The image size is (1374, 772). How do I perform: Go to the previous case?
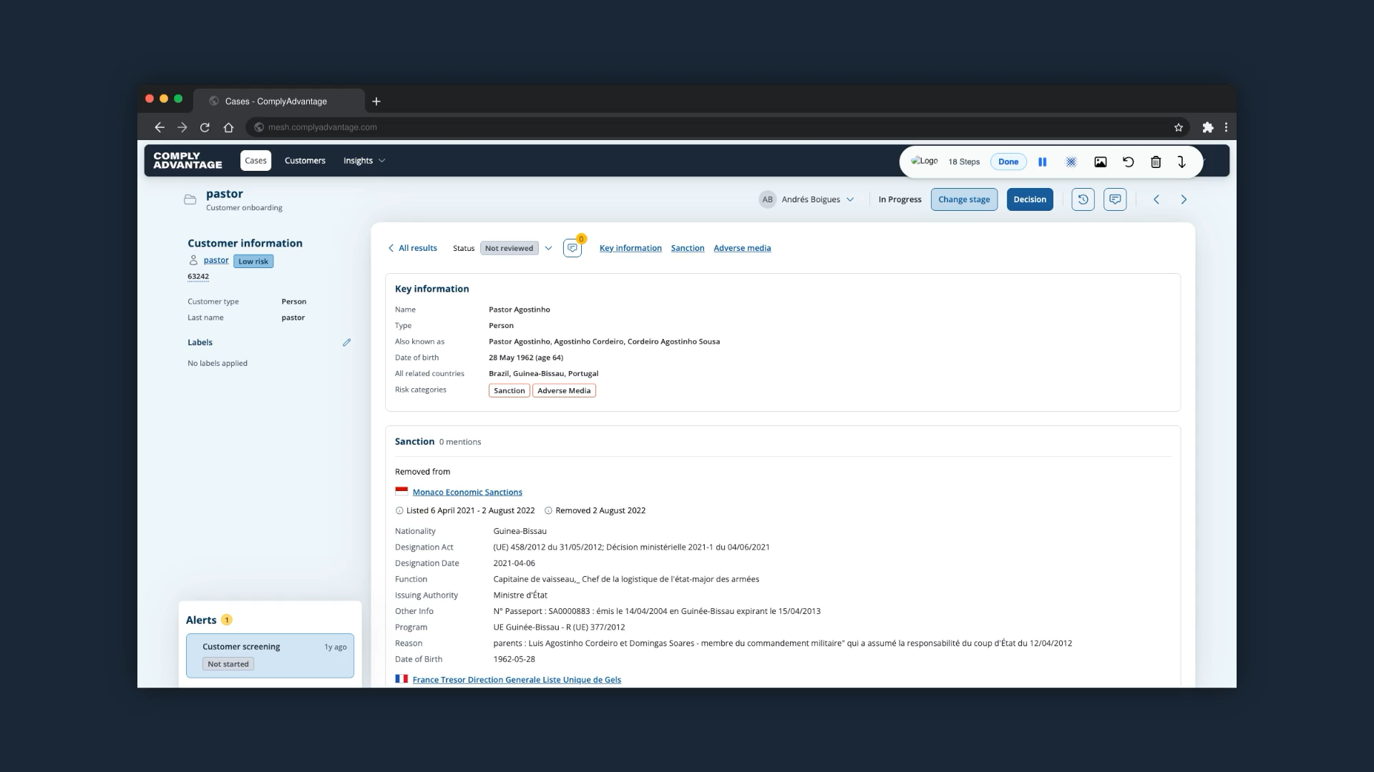tap(1156, 199)
